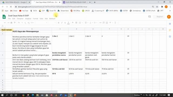Open Task View on the taskbar
The image size is (173, 97).
16,95
